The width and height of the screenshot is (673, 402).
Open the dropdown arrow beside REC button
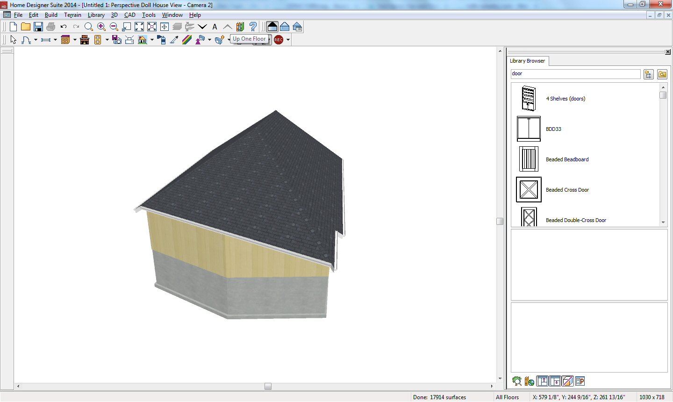pos(288,40)
